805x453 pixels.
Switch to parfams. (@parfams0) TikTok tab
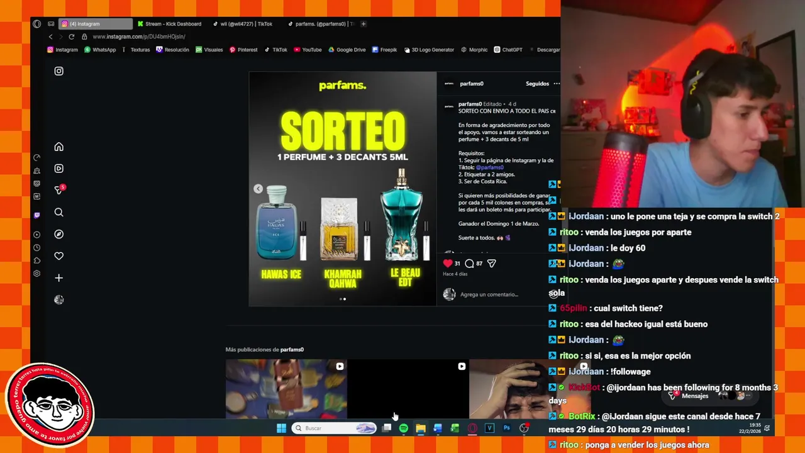point(321,24)
